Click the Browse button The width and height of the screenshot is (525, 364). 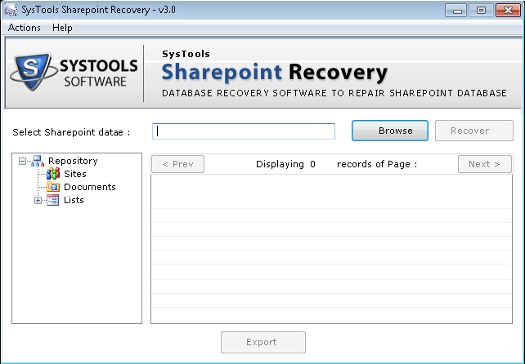(390, 131)
